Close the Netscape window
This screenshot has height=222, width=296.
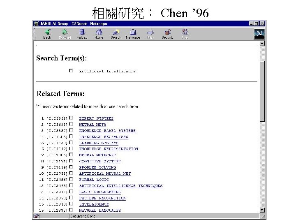[262, 23]
